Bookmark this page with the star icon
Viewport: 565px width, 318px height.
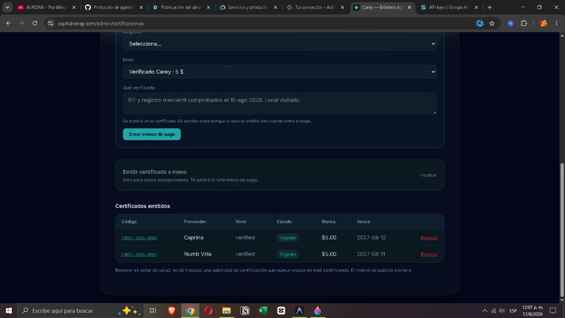(x=492, y=23)
